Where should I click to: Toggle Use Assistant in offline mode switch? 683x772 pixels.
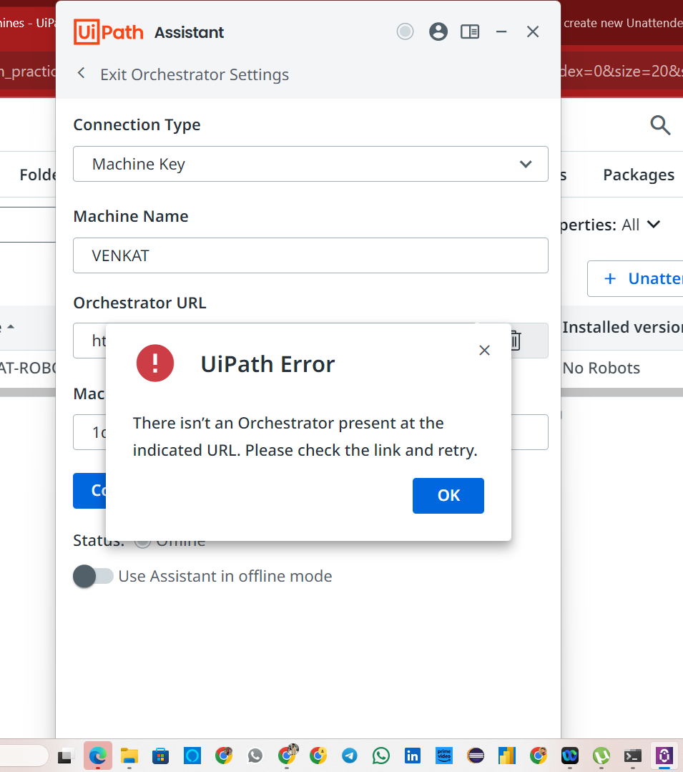click(93, 576)
